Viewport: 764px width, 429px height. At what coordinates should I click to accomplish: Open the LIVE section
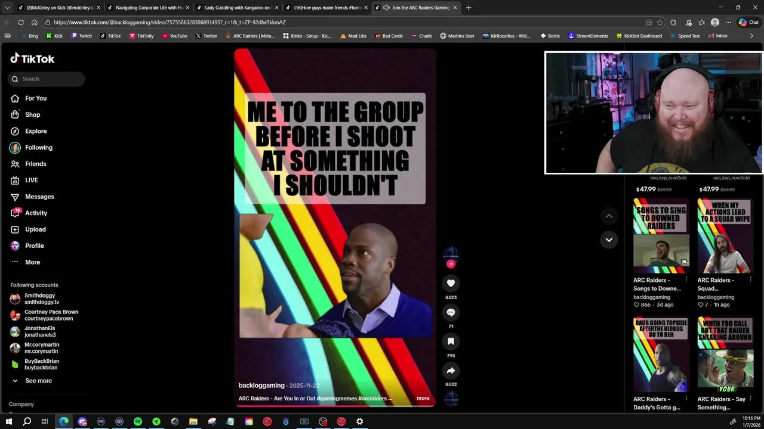[31, 180]
